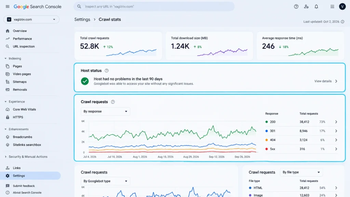Image resolution: width=350 pixels, height=197 pixels.
Task: Open Core Web Vitals in sidebar
Action: pos(24,109)
